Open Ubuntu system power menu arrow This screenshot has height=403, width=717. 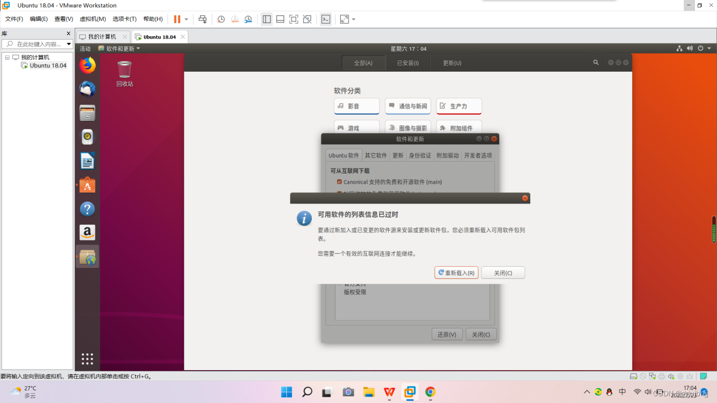pos(709,49)
